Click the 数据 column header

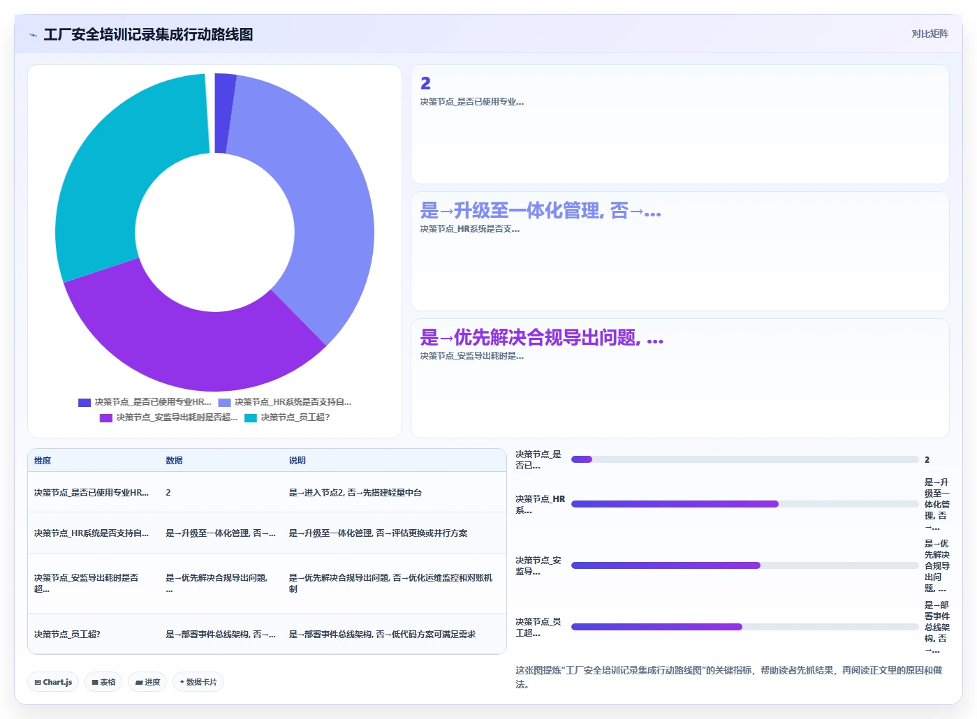tap(174, 461)
